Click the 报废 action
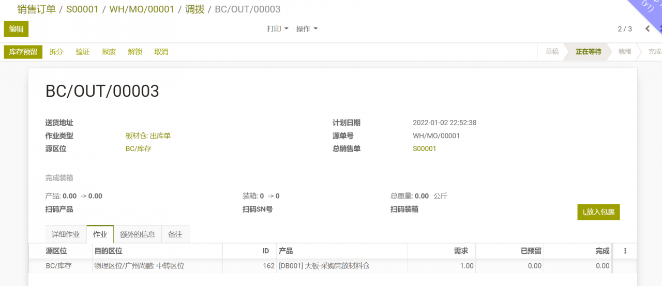This screenshot has height=286, width=662. [x=109, y=52]
